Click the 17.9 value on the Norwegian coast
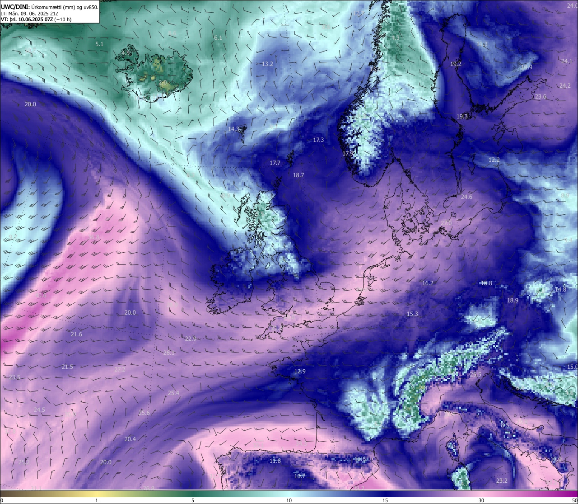This screenshot has width=578, height=504. pyautogui.click(x=348, y=154)
